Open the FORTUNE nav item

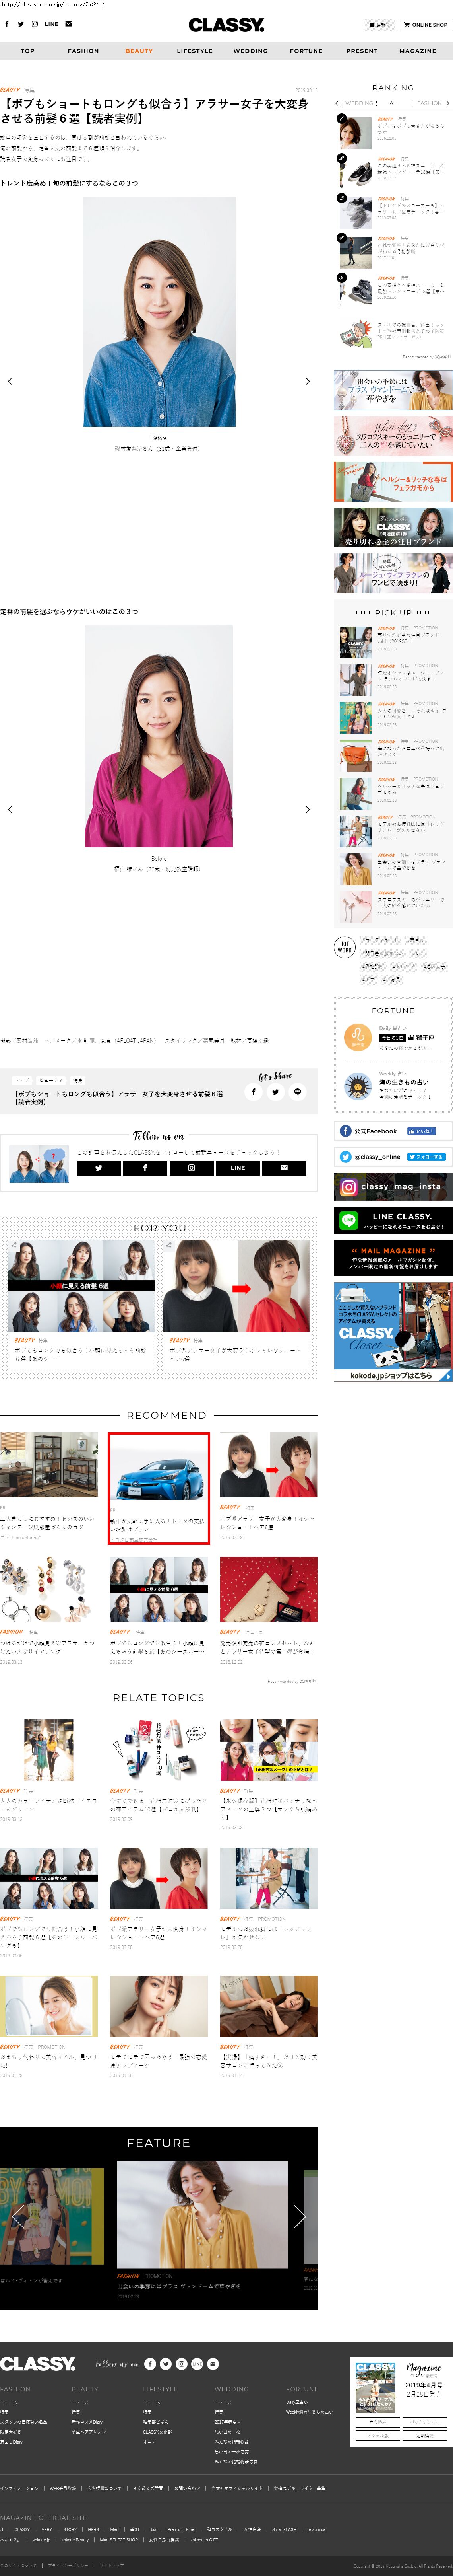306,50
